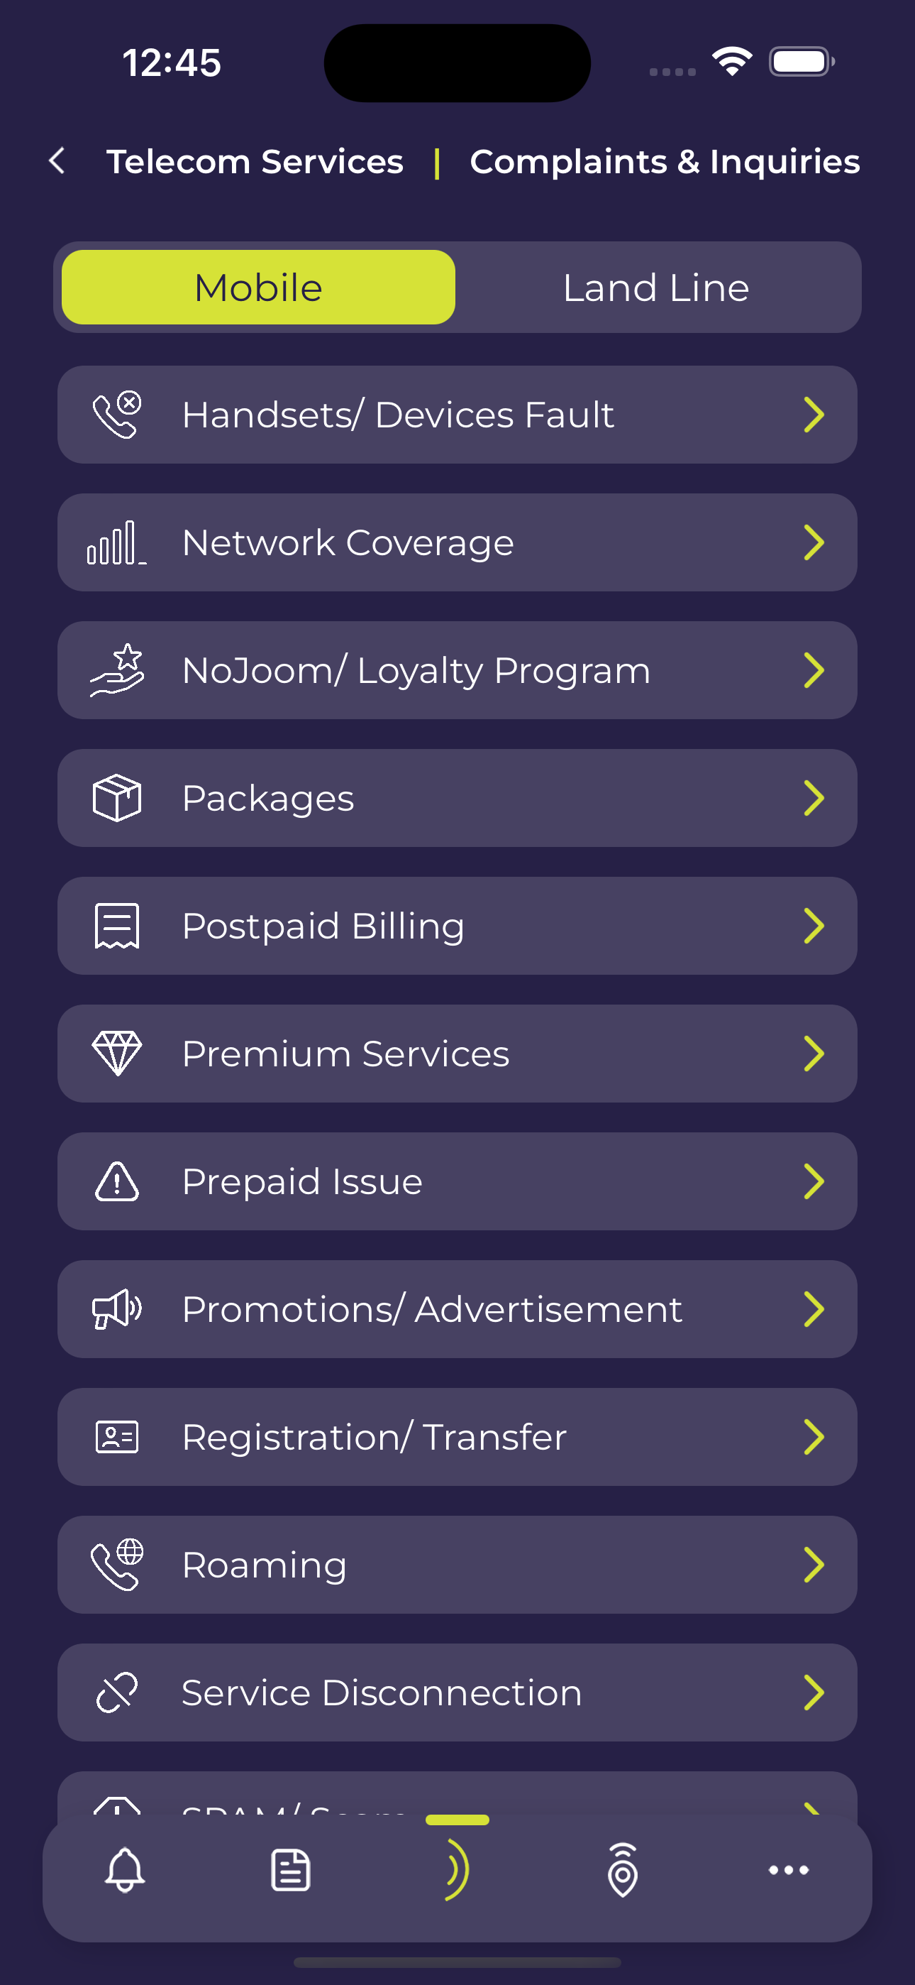
Task: Tap the megaphone Promotions icon
Action: tap(117, 1309)
